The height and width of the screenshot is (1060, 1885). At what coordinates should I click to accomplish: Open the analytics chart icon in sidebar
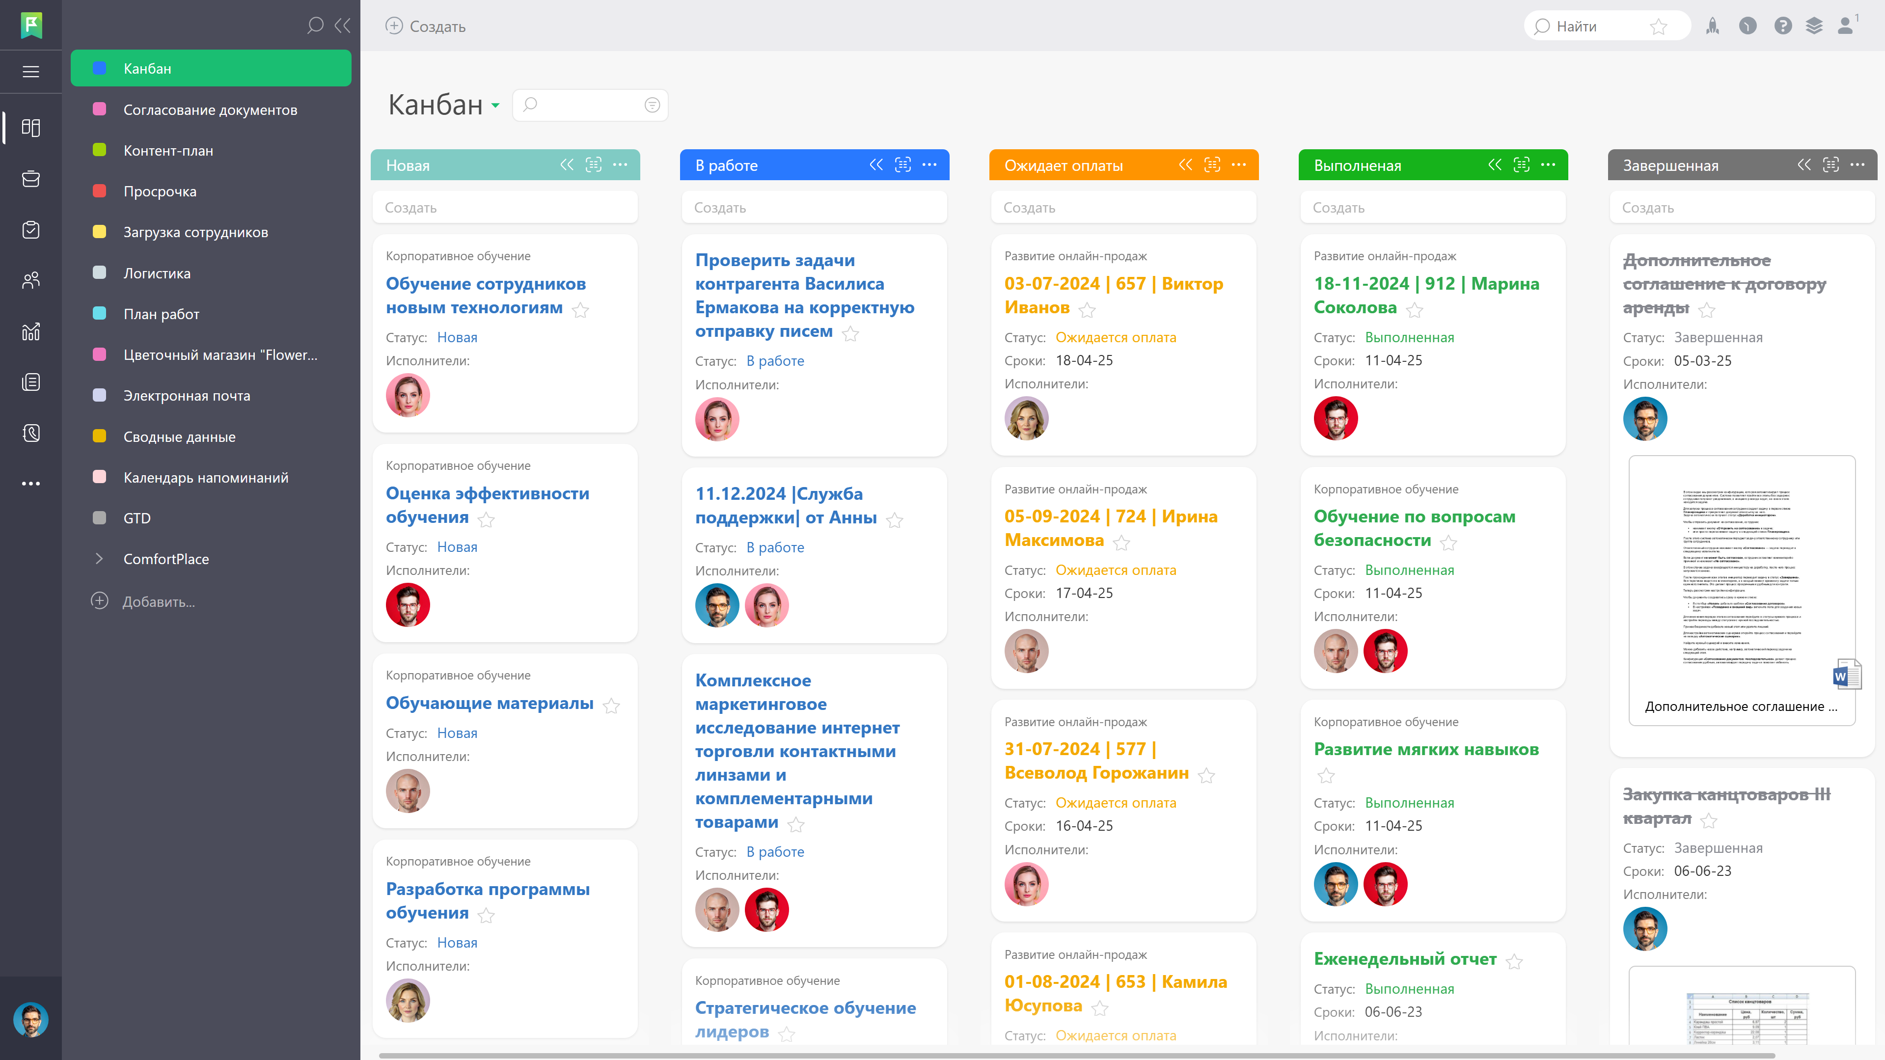(x=31, y=331)
